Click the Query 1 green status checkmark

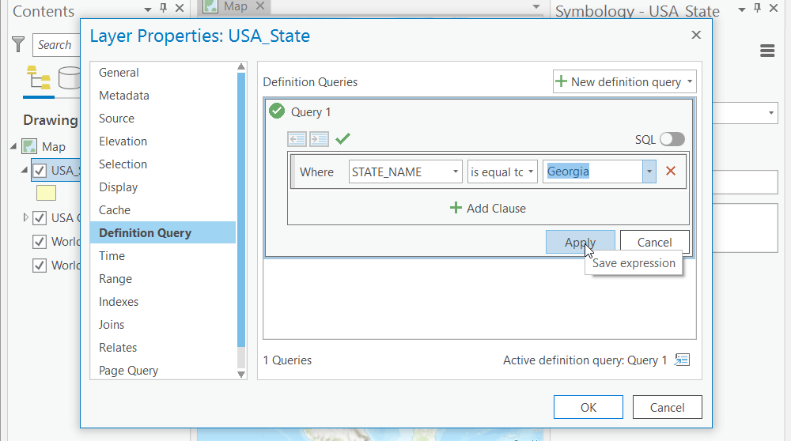point(277,111)
